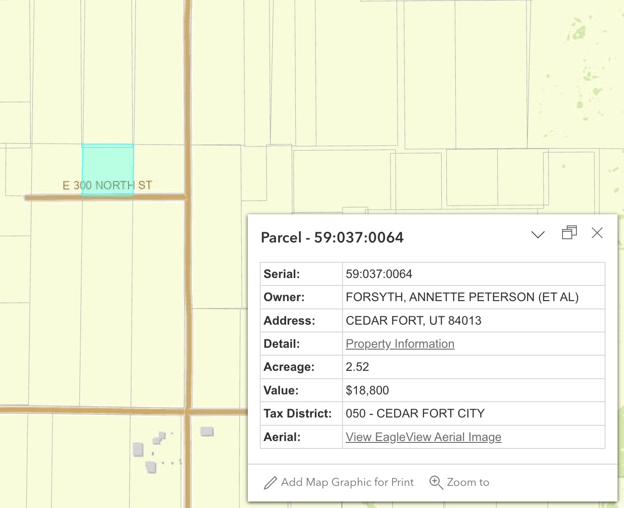Click the Aerial: row label
This screenshot has height=508, width=624.
click(282, 437)
